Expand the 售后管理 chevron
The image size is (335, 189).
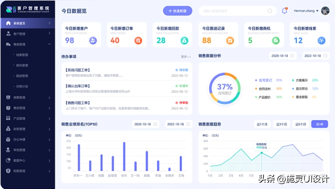(49, 108)
